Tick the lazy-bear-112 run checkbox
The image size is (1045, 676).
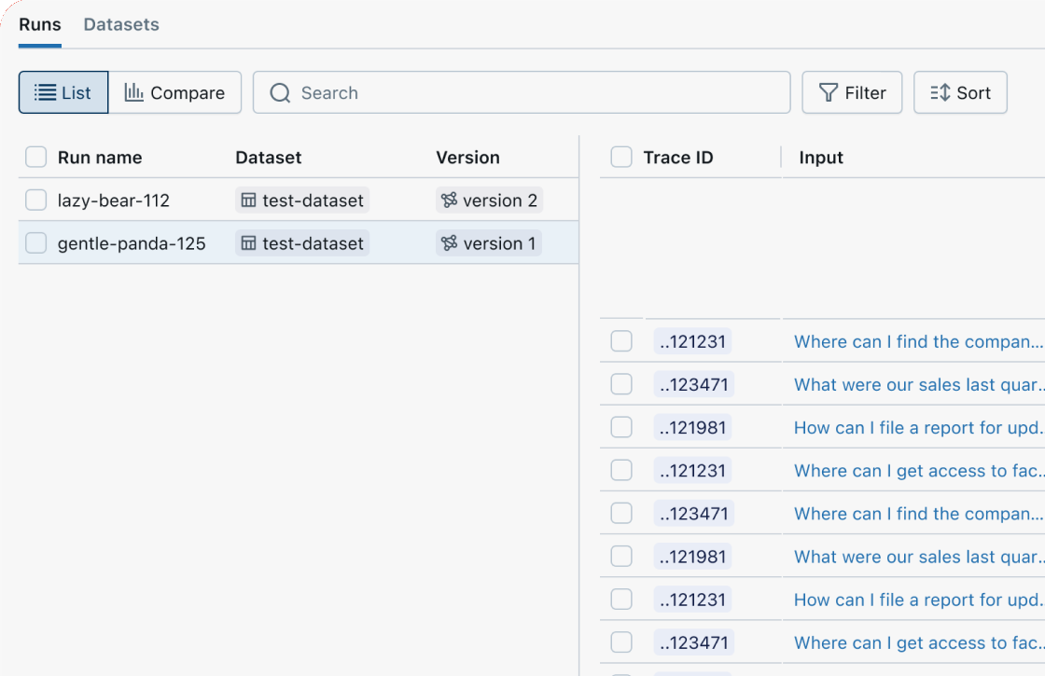pos(36,200)
